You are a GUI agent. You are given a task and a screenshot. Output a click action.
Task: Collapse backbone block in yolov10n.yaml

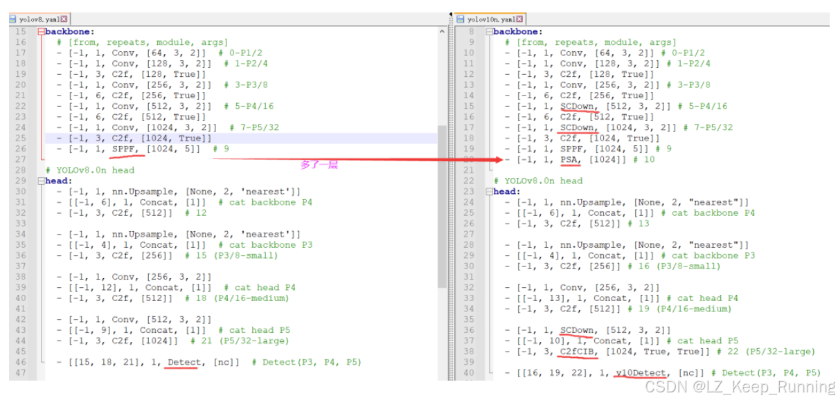point(489,32)
